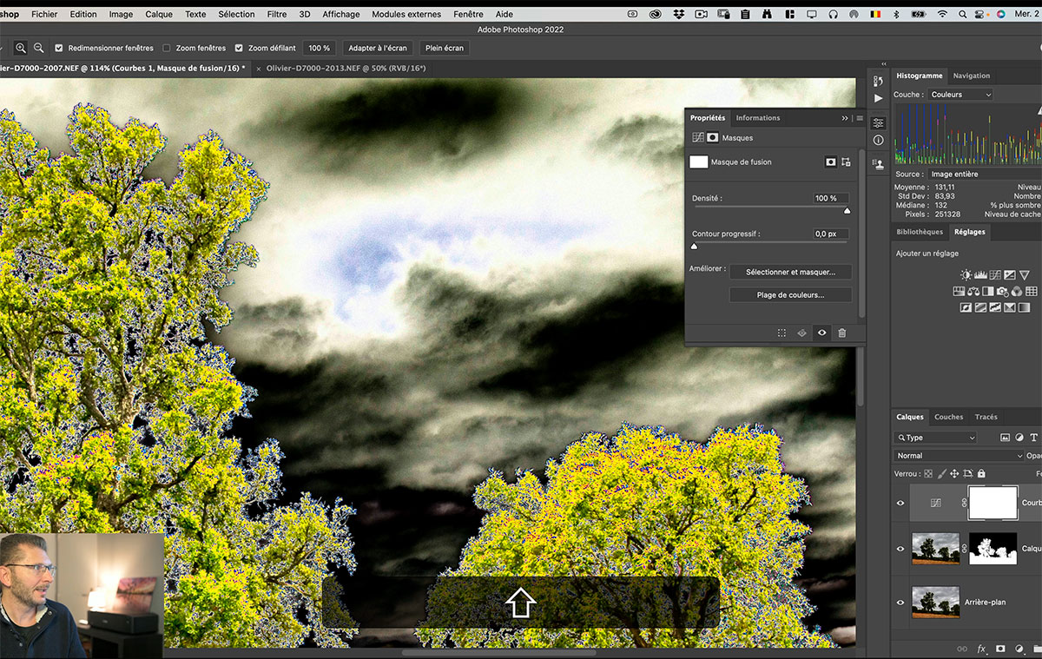Open the Normal blending mode dropdown
Screen dimensions: 1042x659
click(x=960, y=456)
